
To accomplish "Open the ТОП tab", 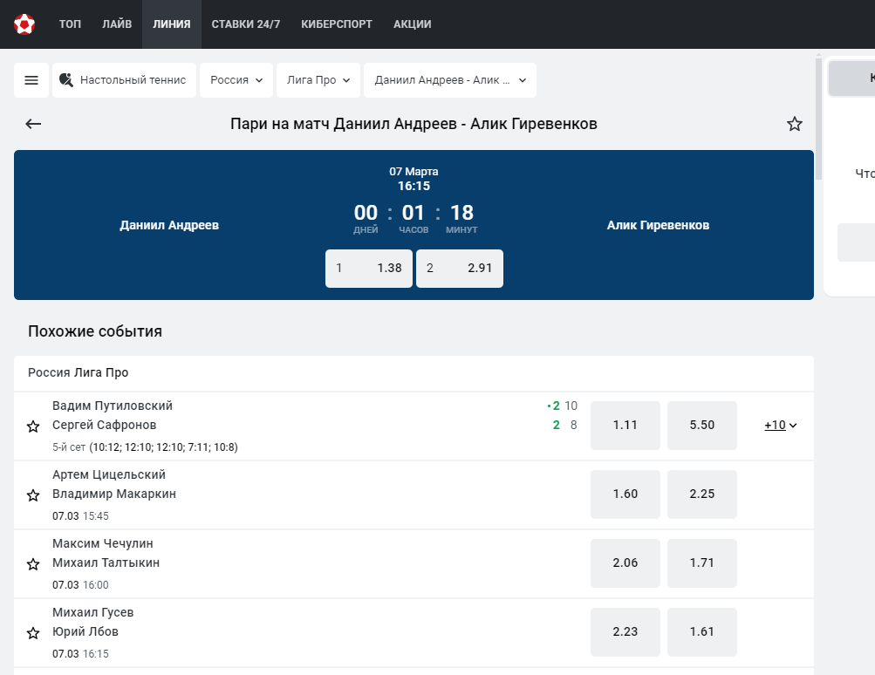I will pyautogui.click(x=71, y=24).
